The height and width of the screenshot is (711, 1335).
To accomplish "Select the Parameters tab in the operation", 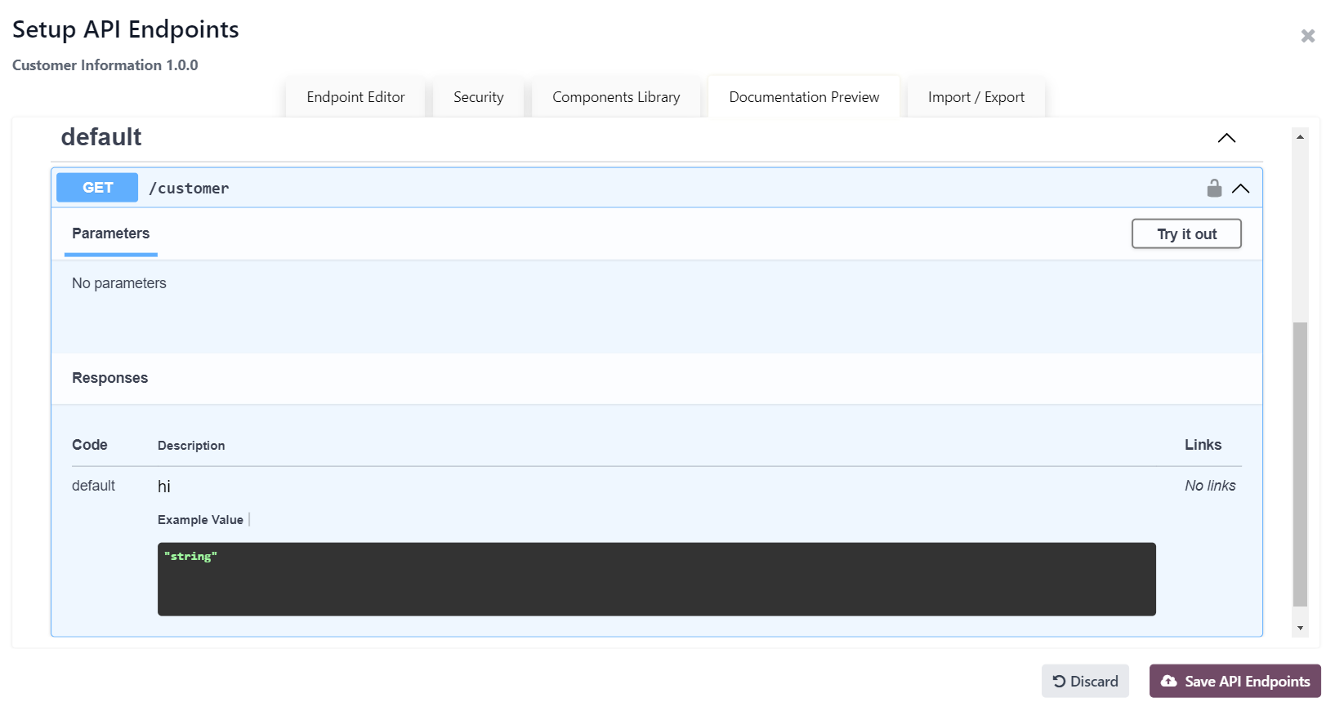I will pyautogui.click(x=111, y=233).
